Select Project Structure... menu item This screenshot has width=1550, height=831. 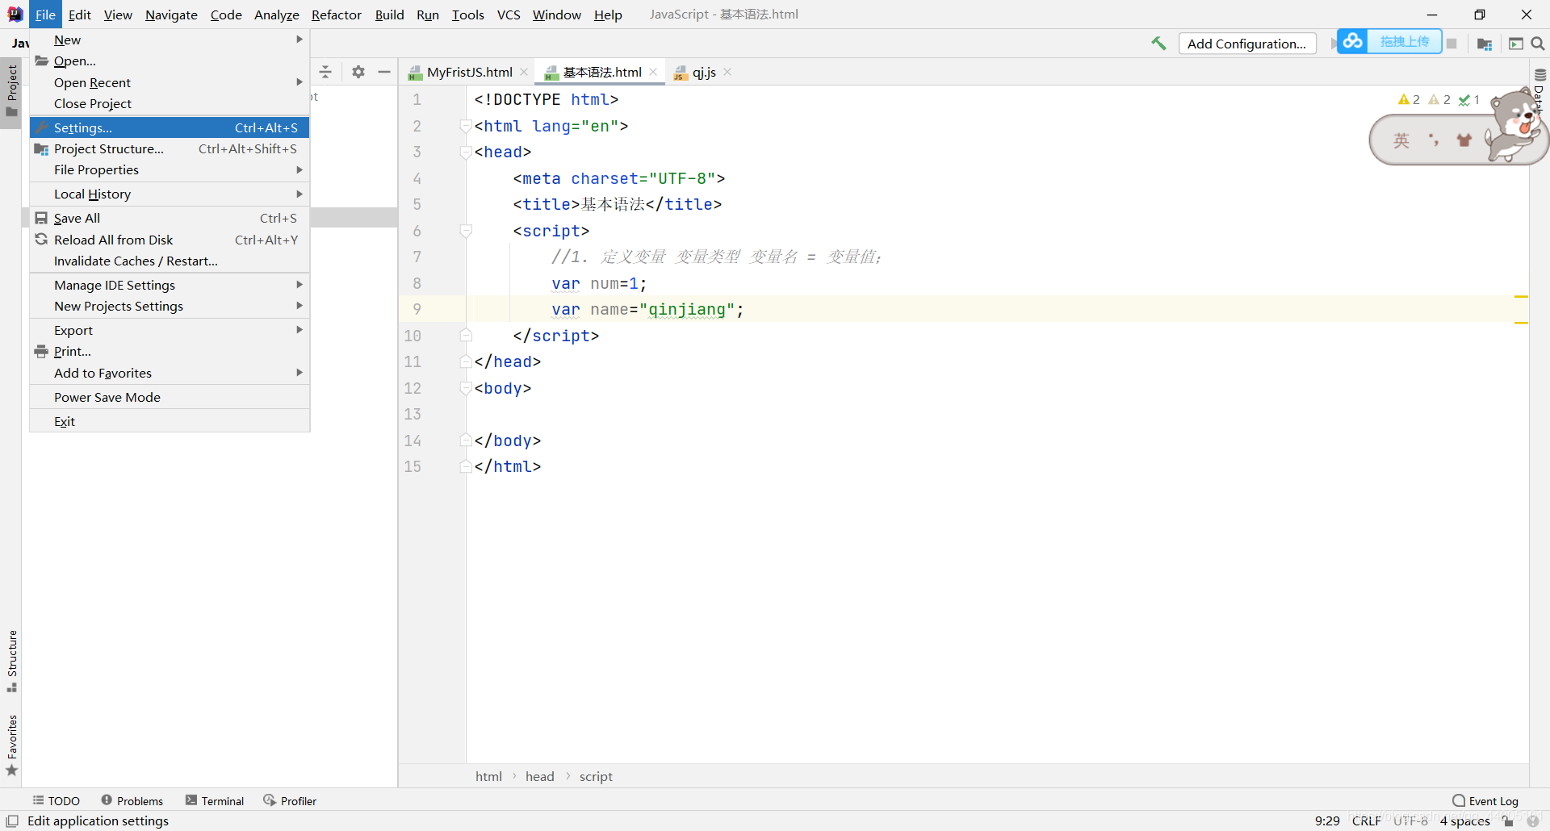tap(170, 148)
